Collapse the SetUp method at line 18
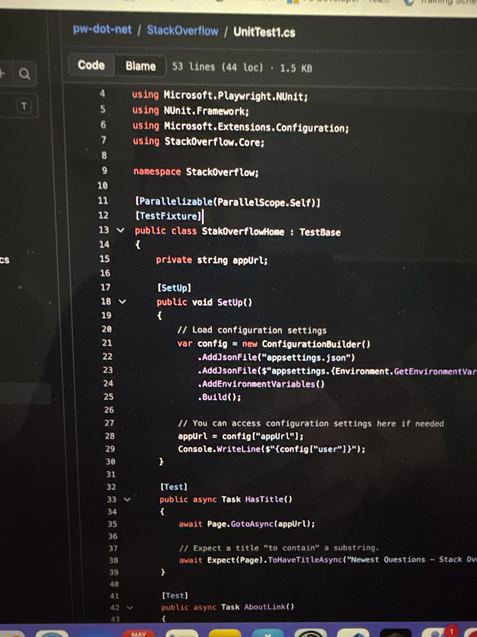The image size is (477, 637). click(x=122, y=302)
